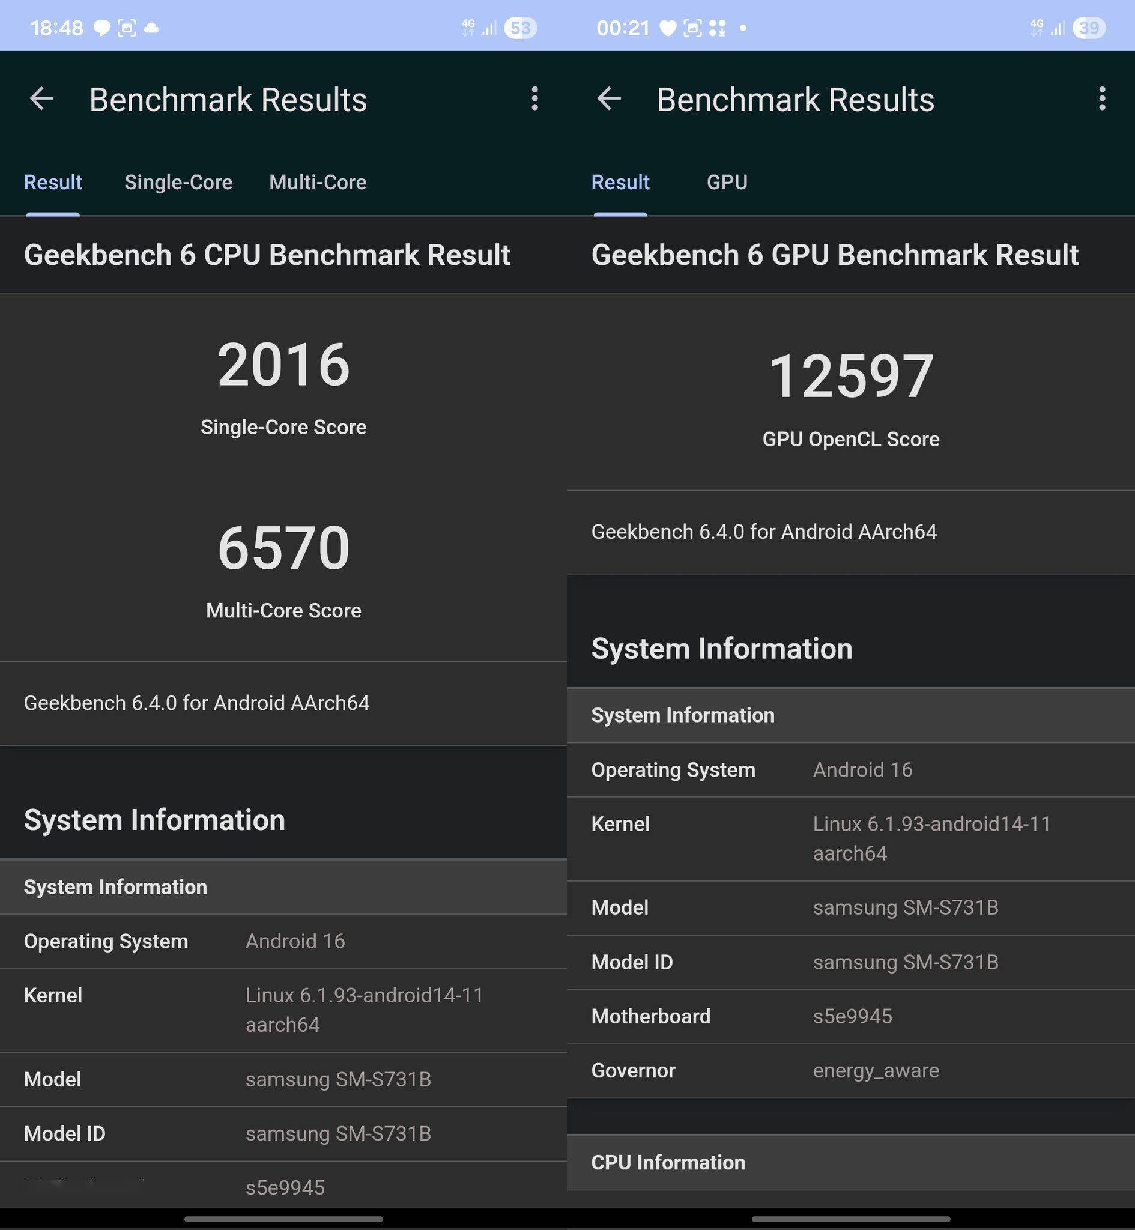Tap Multi-Core Score label
Image resolution: width=1135 pixels, height=1230 pixels.
pyautogui.click(x=283, y=611)
